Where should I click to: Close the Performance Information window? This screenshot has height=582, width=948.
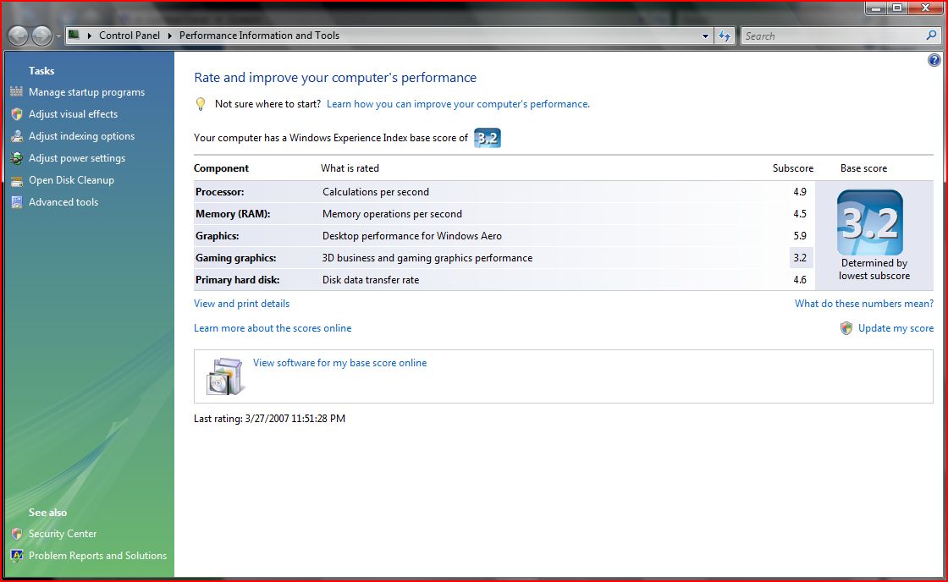(925, 8)
